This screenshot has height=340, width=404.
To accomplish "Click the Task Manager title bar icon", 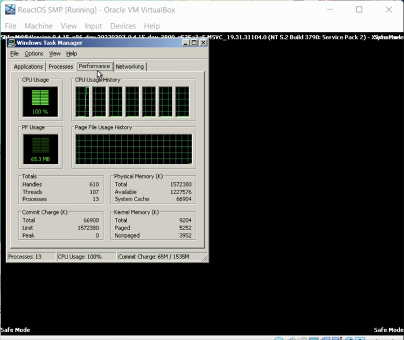I will point(12,43).
